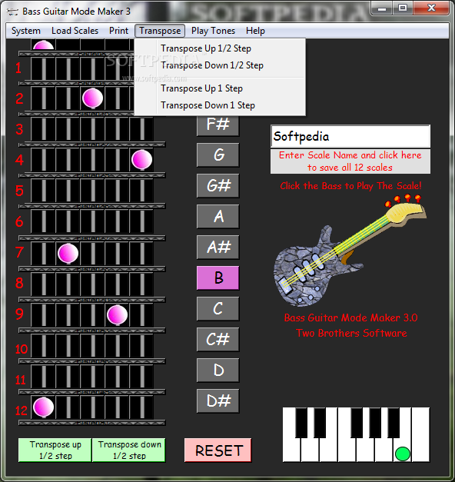This screenshot has width=455, height=482.
Task: Click second string at fret 10
Action: (x=68, y=345)
